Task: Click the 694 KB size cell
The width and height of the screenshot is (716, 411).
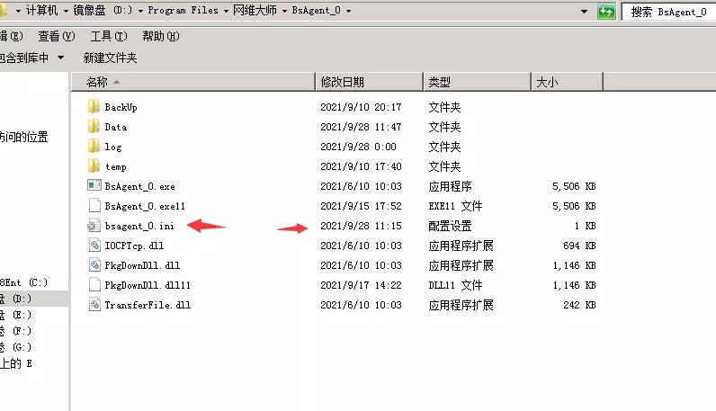Action: click(579, 246)
